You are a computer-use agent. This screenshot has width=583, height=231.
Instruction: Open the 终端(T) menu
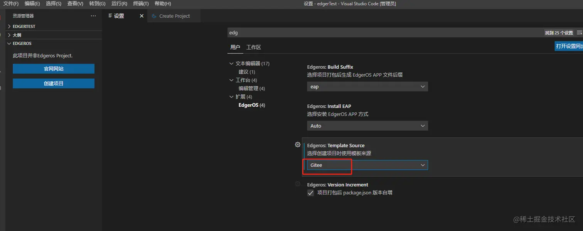(x=141, y=4)
